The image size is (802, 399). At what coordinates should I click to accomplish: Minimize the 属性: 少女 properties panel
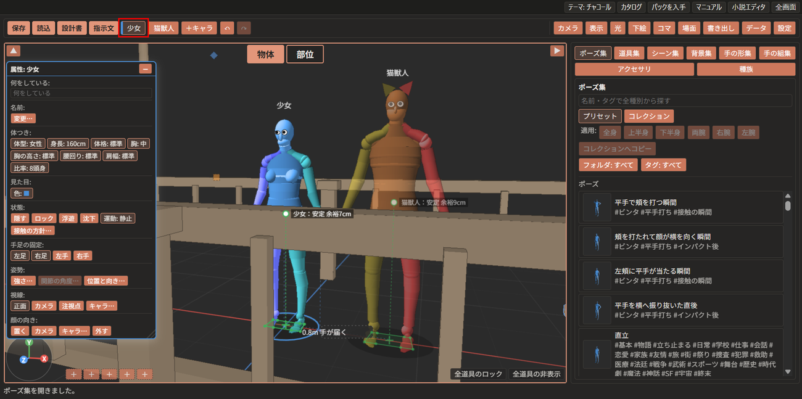[146, 69]
